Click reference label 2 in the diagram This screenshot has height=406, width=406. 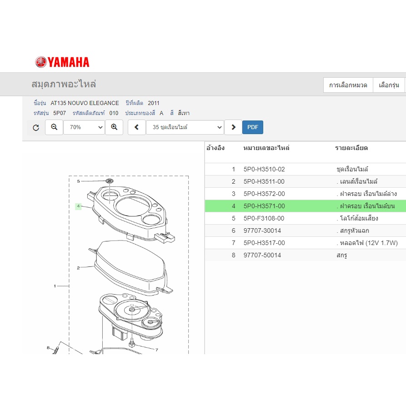(x=79, y=268)
